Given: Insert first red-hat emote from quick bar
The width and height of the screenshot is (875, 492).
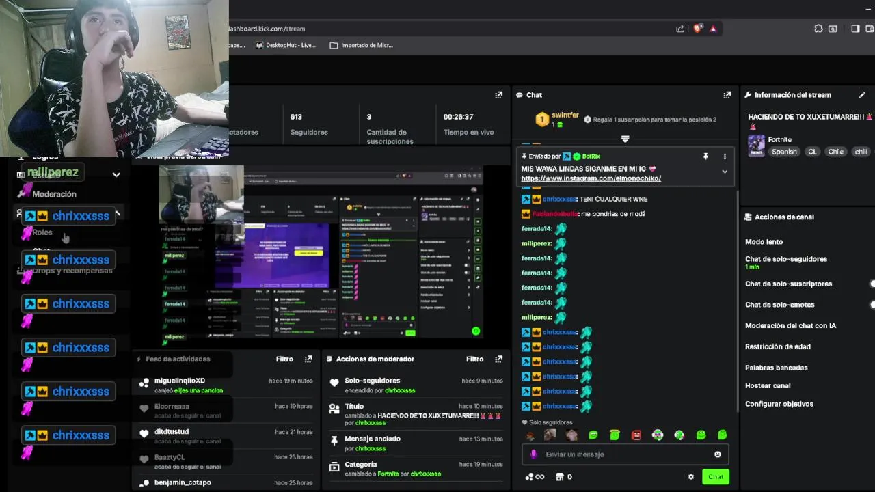Looking at the screenshot, I should [530, 435].
